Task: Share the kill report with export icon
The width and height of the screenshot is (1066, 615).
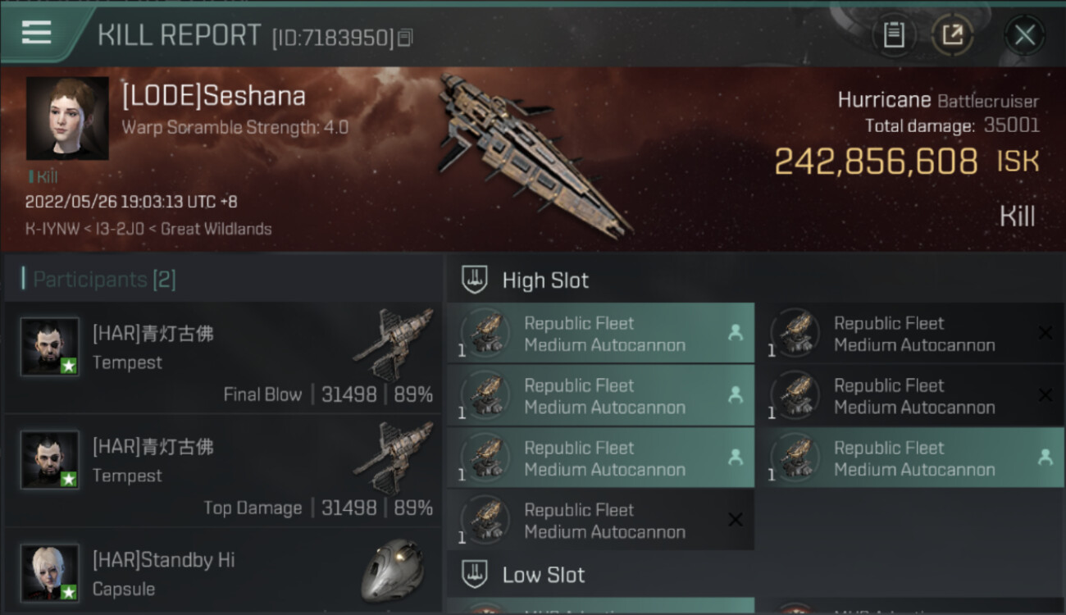Action: click(x=951, y=35)
